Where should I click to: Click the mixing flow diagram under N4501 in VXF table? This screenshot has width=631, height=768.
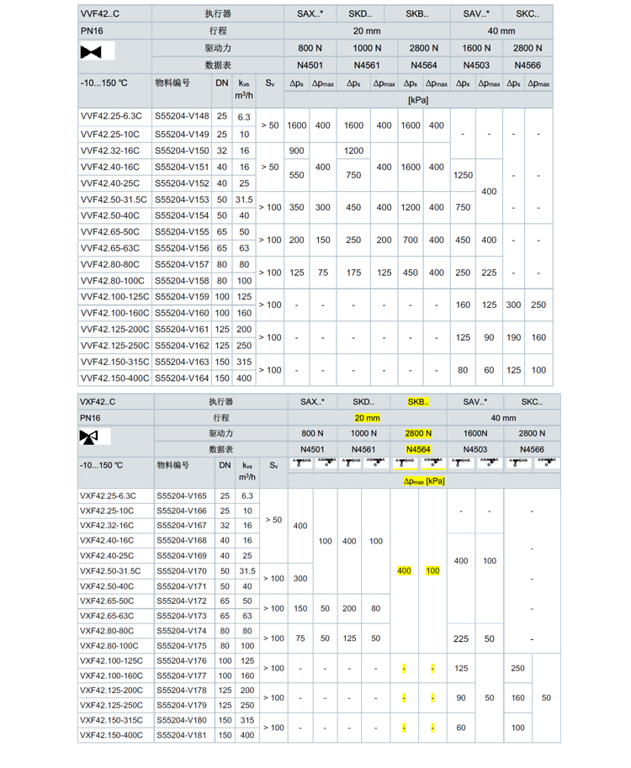pyautogui.click(x=301, y=463)
